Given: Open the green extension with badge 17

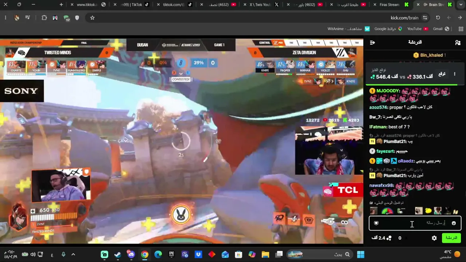Looking at the screenshot, I should (x=66, y=18).
